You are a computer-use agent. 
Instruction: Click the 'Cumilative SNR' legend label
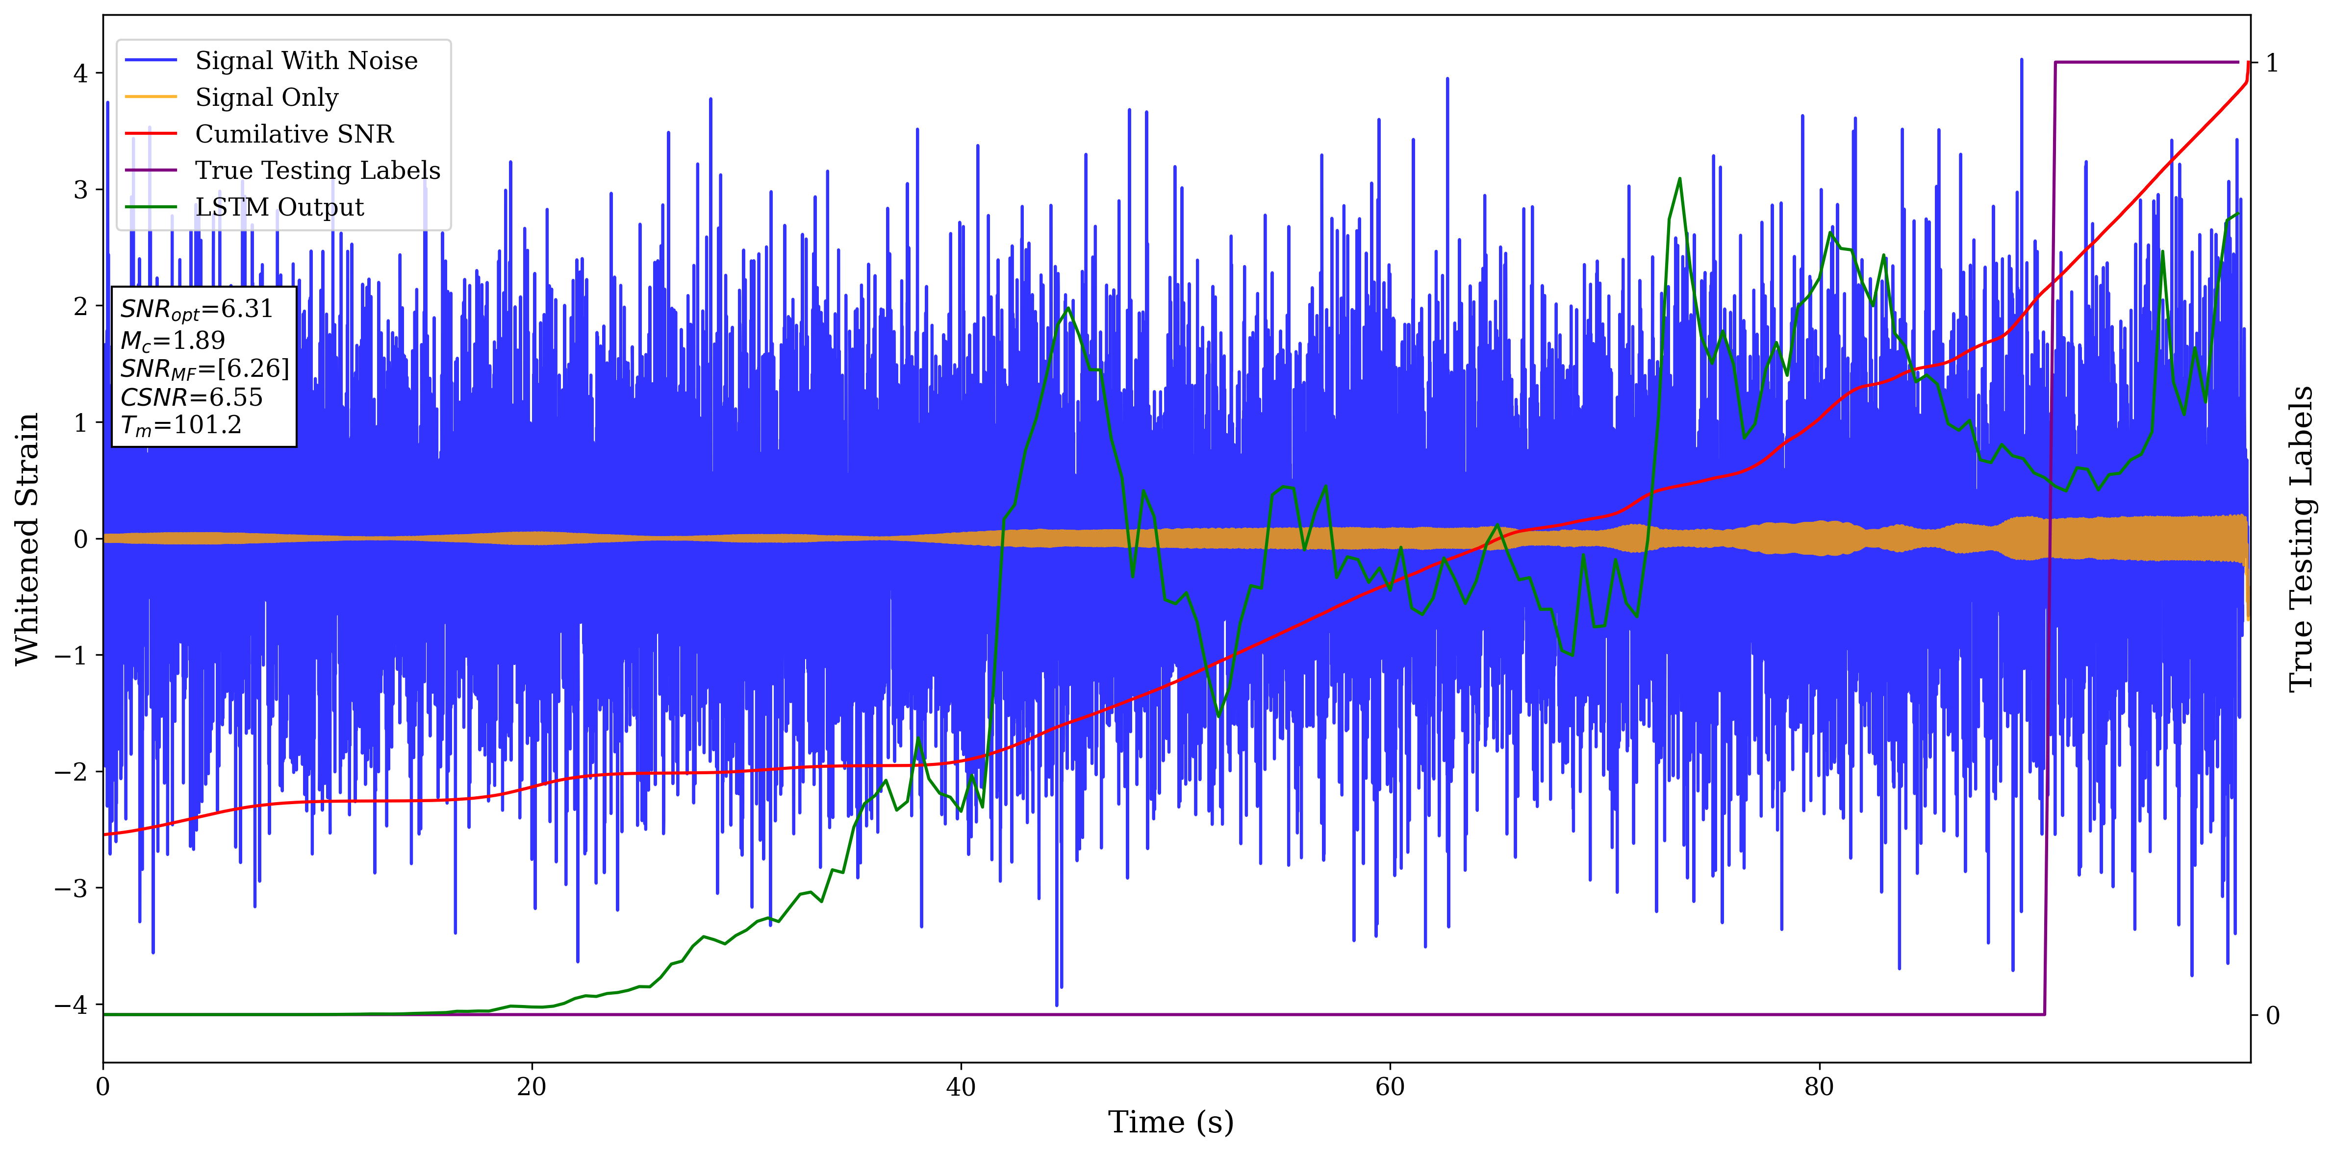pyautogui.click(x=294, y=134)
